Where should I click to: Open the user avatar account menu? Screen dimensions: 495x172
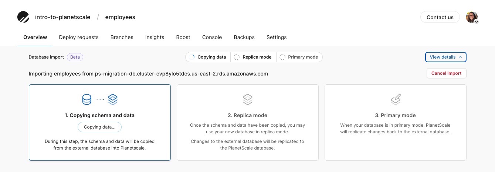pos(472,17)
